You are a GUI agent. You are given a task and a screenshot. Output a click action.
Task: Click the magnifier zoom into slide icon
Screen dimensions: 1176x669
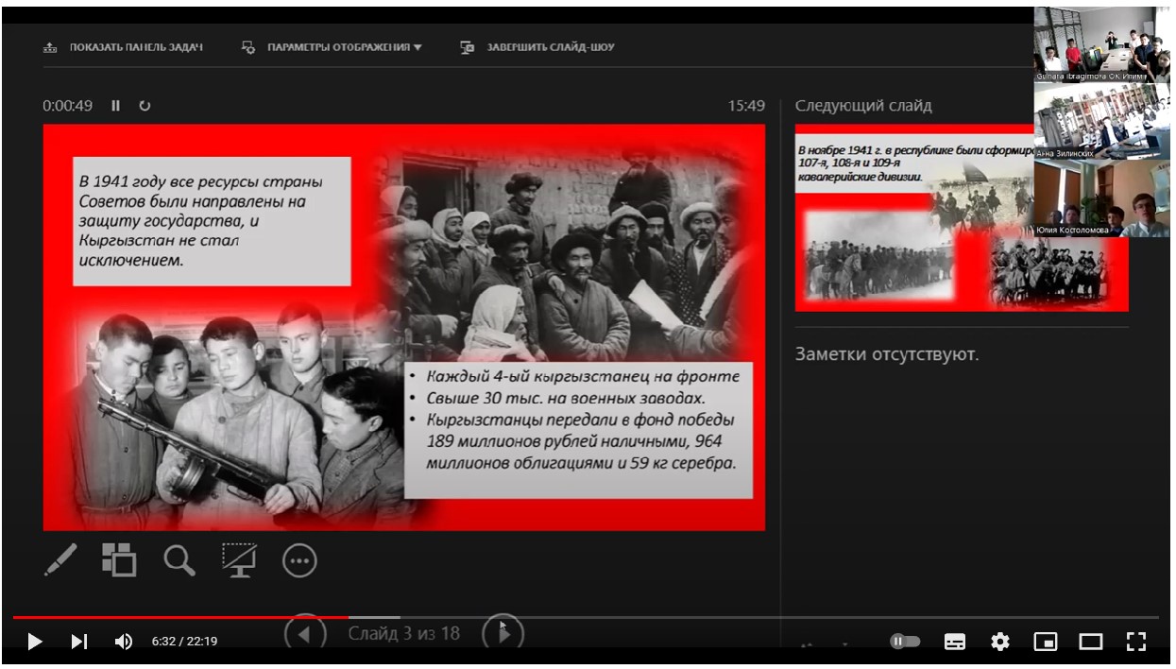(x=179, y=560)
